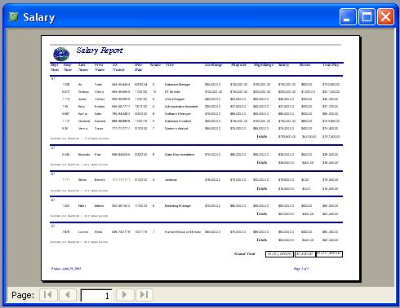Click the 'Salary Report' heading

coord(100,51)
